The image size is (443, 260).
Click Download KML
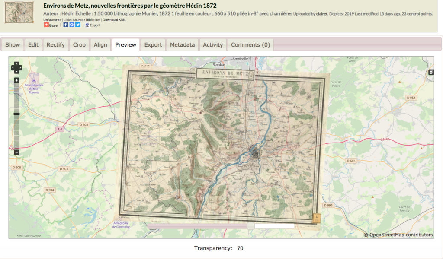114,20
